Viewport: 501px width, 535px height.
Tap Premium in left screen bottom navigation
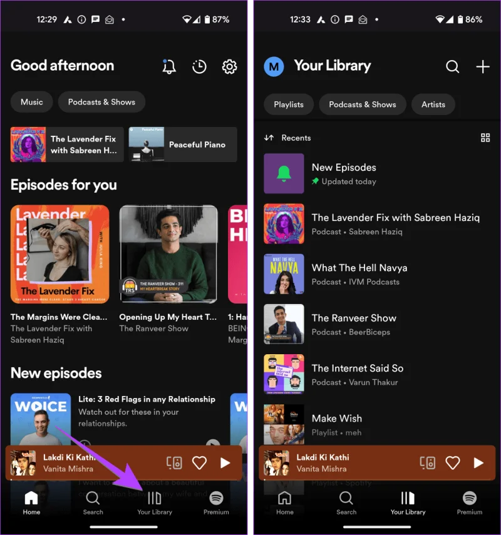pos(216,502)
